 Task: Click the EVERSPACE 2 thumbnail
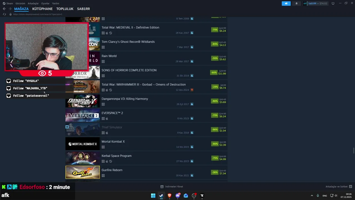tap(82, 115)
